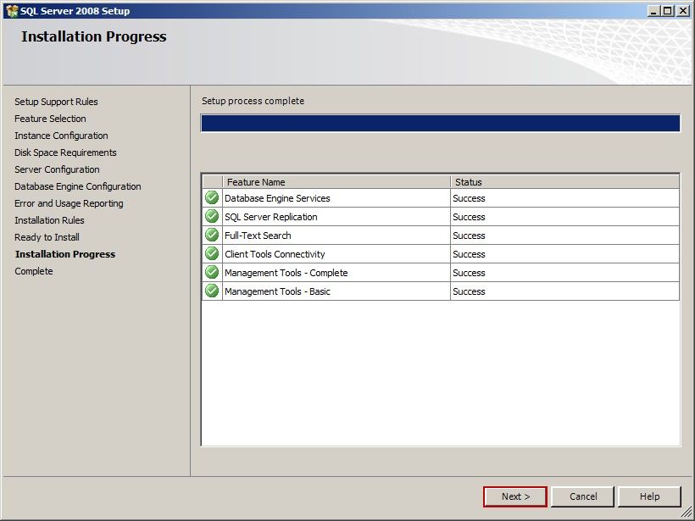Go to the Feature Selection step
The width and height of the screenshot is (695, 521).
(50, 119)
